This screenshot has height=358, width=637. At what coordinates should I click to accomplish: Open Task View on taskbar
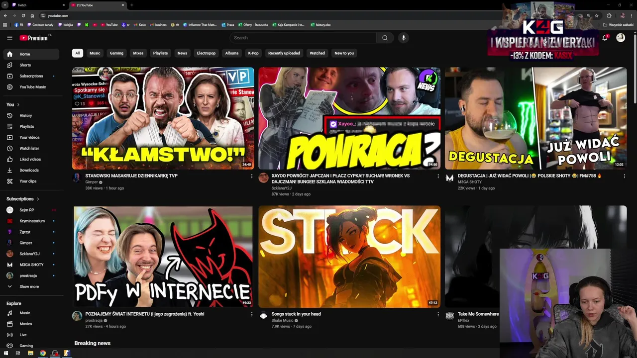coord(18,353)
